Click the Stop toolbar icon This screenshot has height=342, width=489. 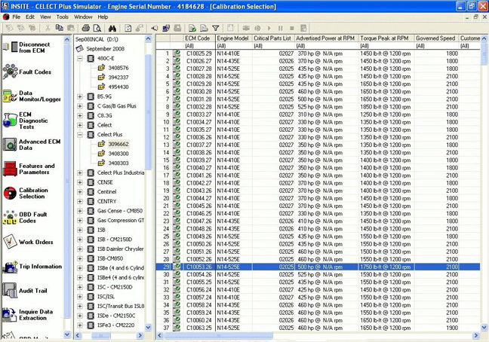pos(292,29)
